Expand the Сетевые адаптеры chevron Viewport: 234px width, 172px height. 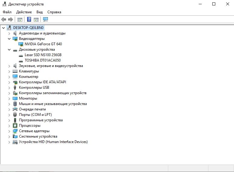pyautogui.click(x=9, y=131)
